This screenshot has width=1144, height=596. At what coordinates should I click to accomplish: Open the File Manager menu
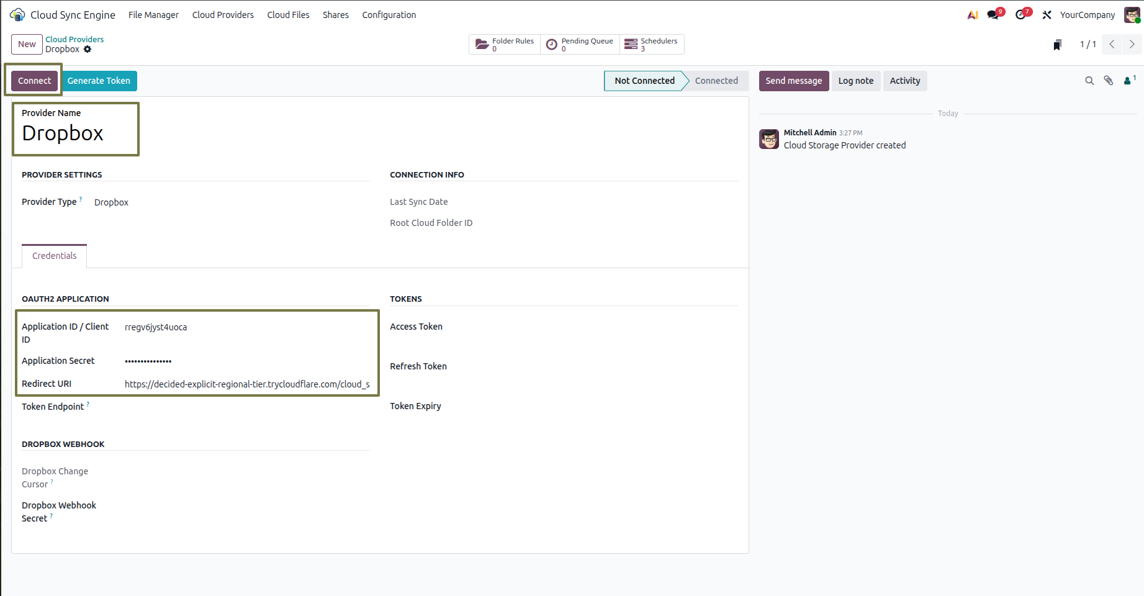coord(153,15)
